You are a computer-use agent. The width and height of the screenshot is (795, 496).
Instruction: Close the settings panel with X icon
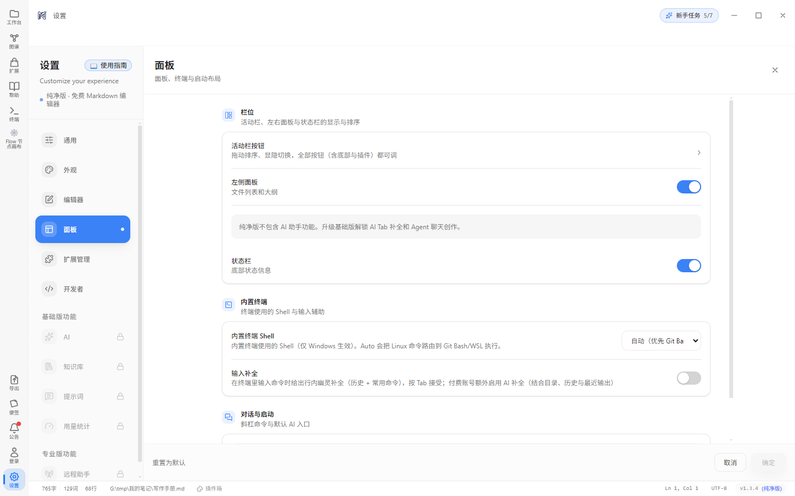point(775,70)
